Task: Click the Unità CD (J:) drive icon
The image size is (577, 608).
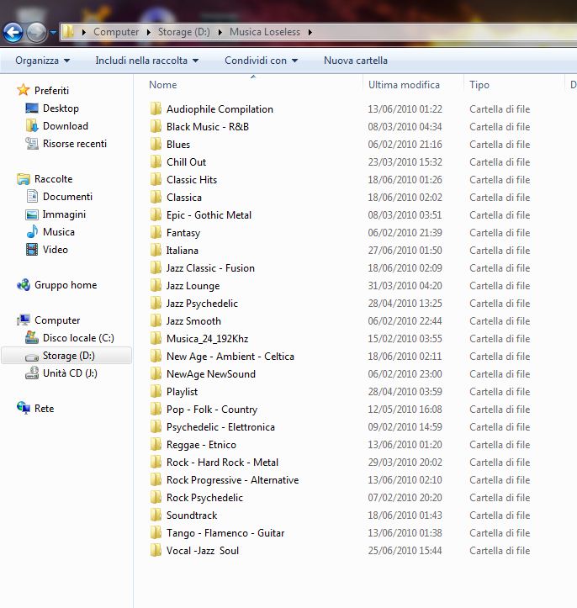Action: coord(32,373)
